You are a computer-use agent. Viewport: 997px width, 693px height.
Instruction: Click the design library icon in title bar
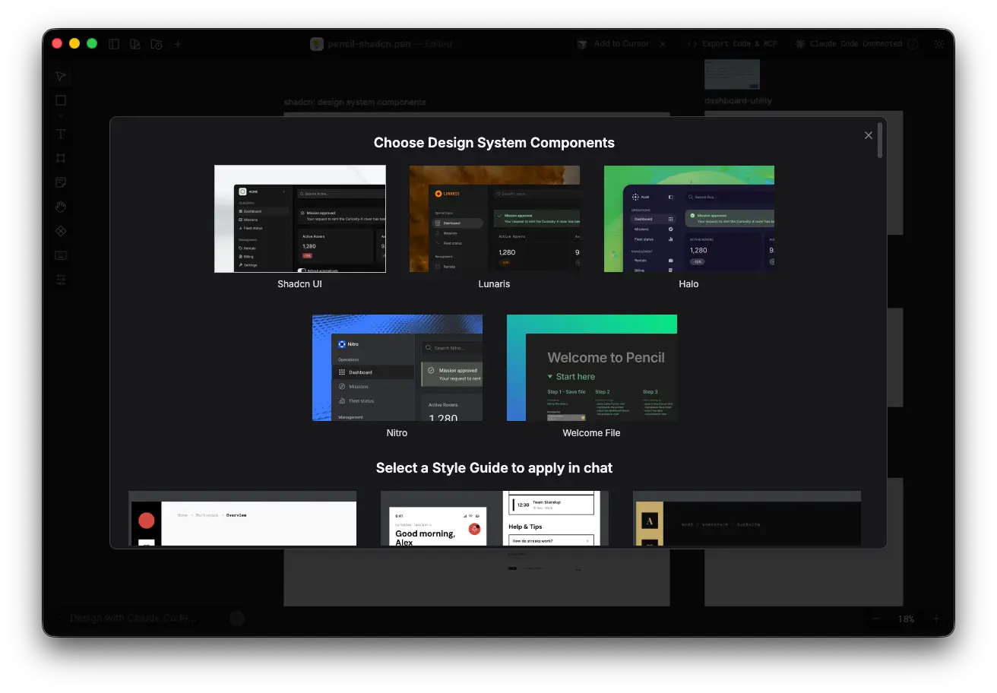click(135, 44)
